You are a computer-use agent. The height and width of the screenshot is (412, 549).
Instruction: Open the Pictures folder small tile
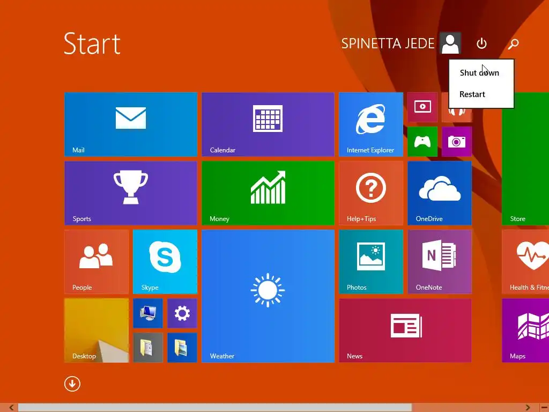(x=182, y=348)
